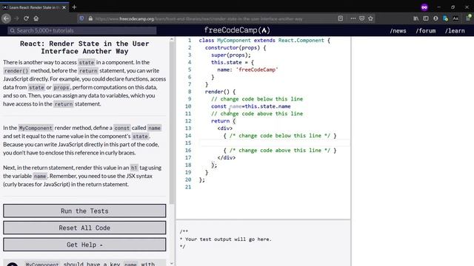Open the Firefox hamburger menu
The height and width of the screenshot is (266, 474).
click(x=468, y=18)
